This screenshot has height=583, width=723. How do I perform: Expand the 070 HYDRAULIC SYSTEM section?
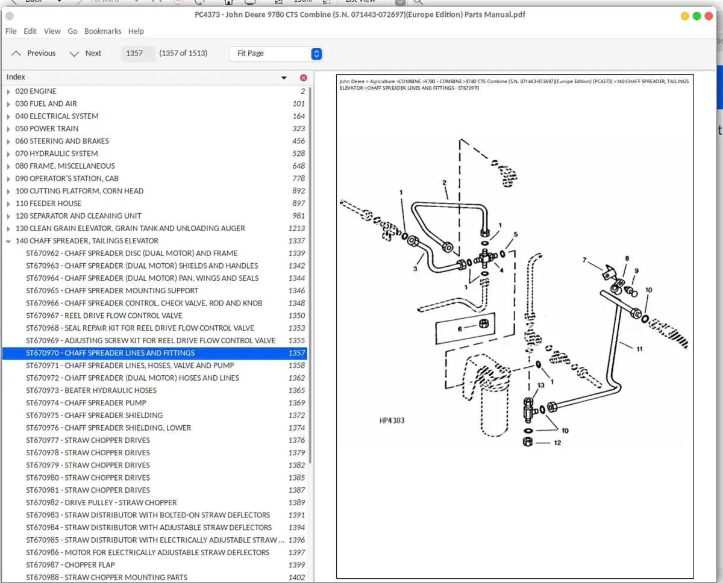[x=8, y=154]
